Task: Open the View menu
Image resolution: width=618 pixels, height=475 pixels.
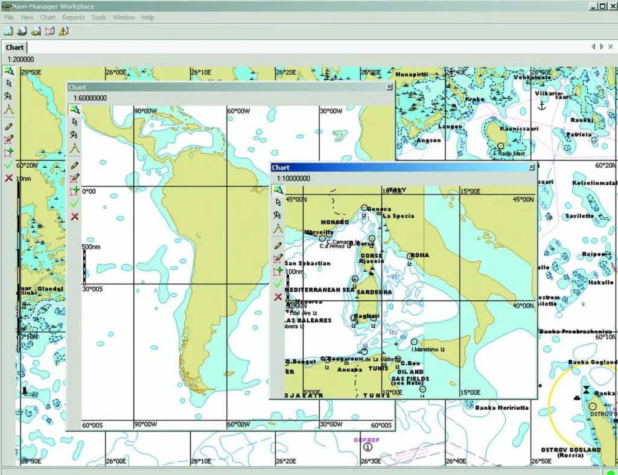Action: click(x=27, y=18)
